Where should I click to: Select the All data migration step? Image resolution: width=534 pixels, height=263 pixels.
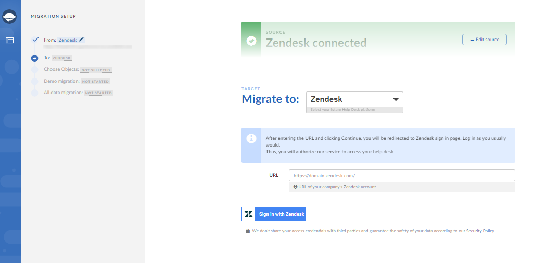(63, 93)
